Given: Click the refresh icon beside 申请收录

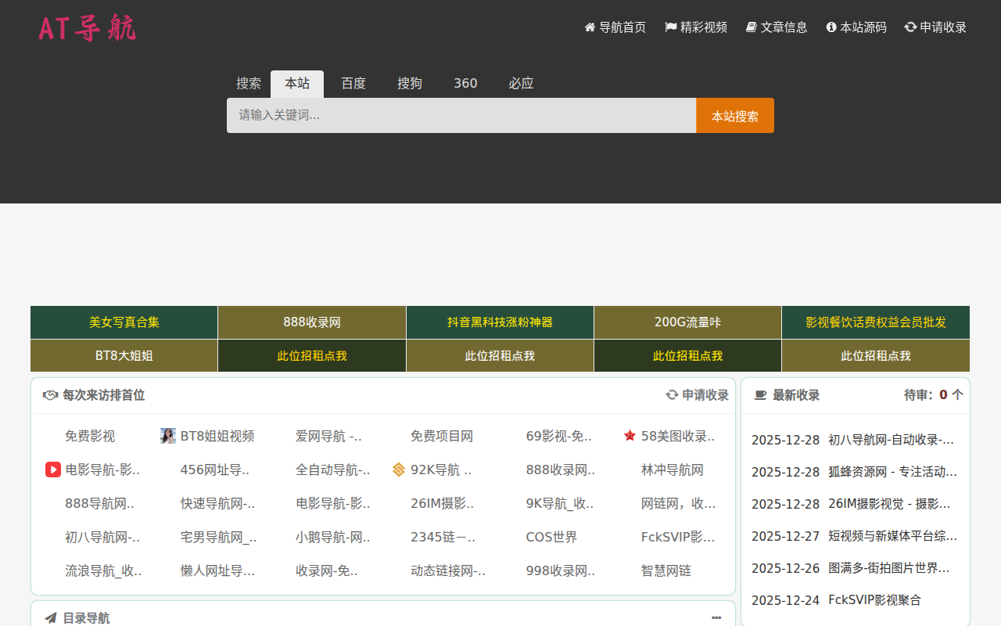Looking at the screenshot, I should point(910,27).
